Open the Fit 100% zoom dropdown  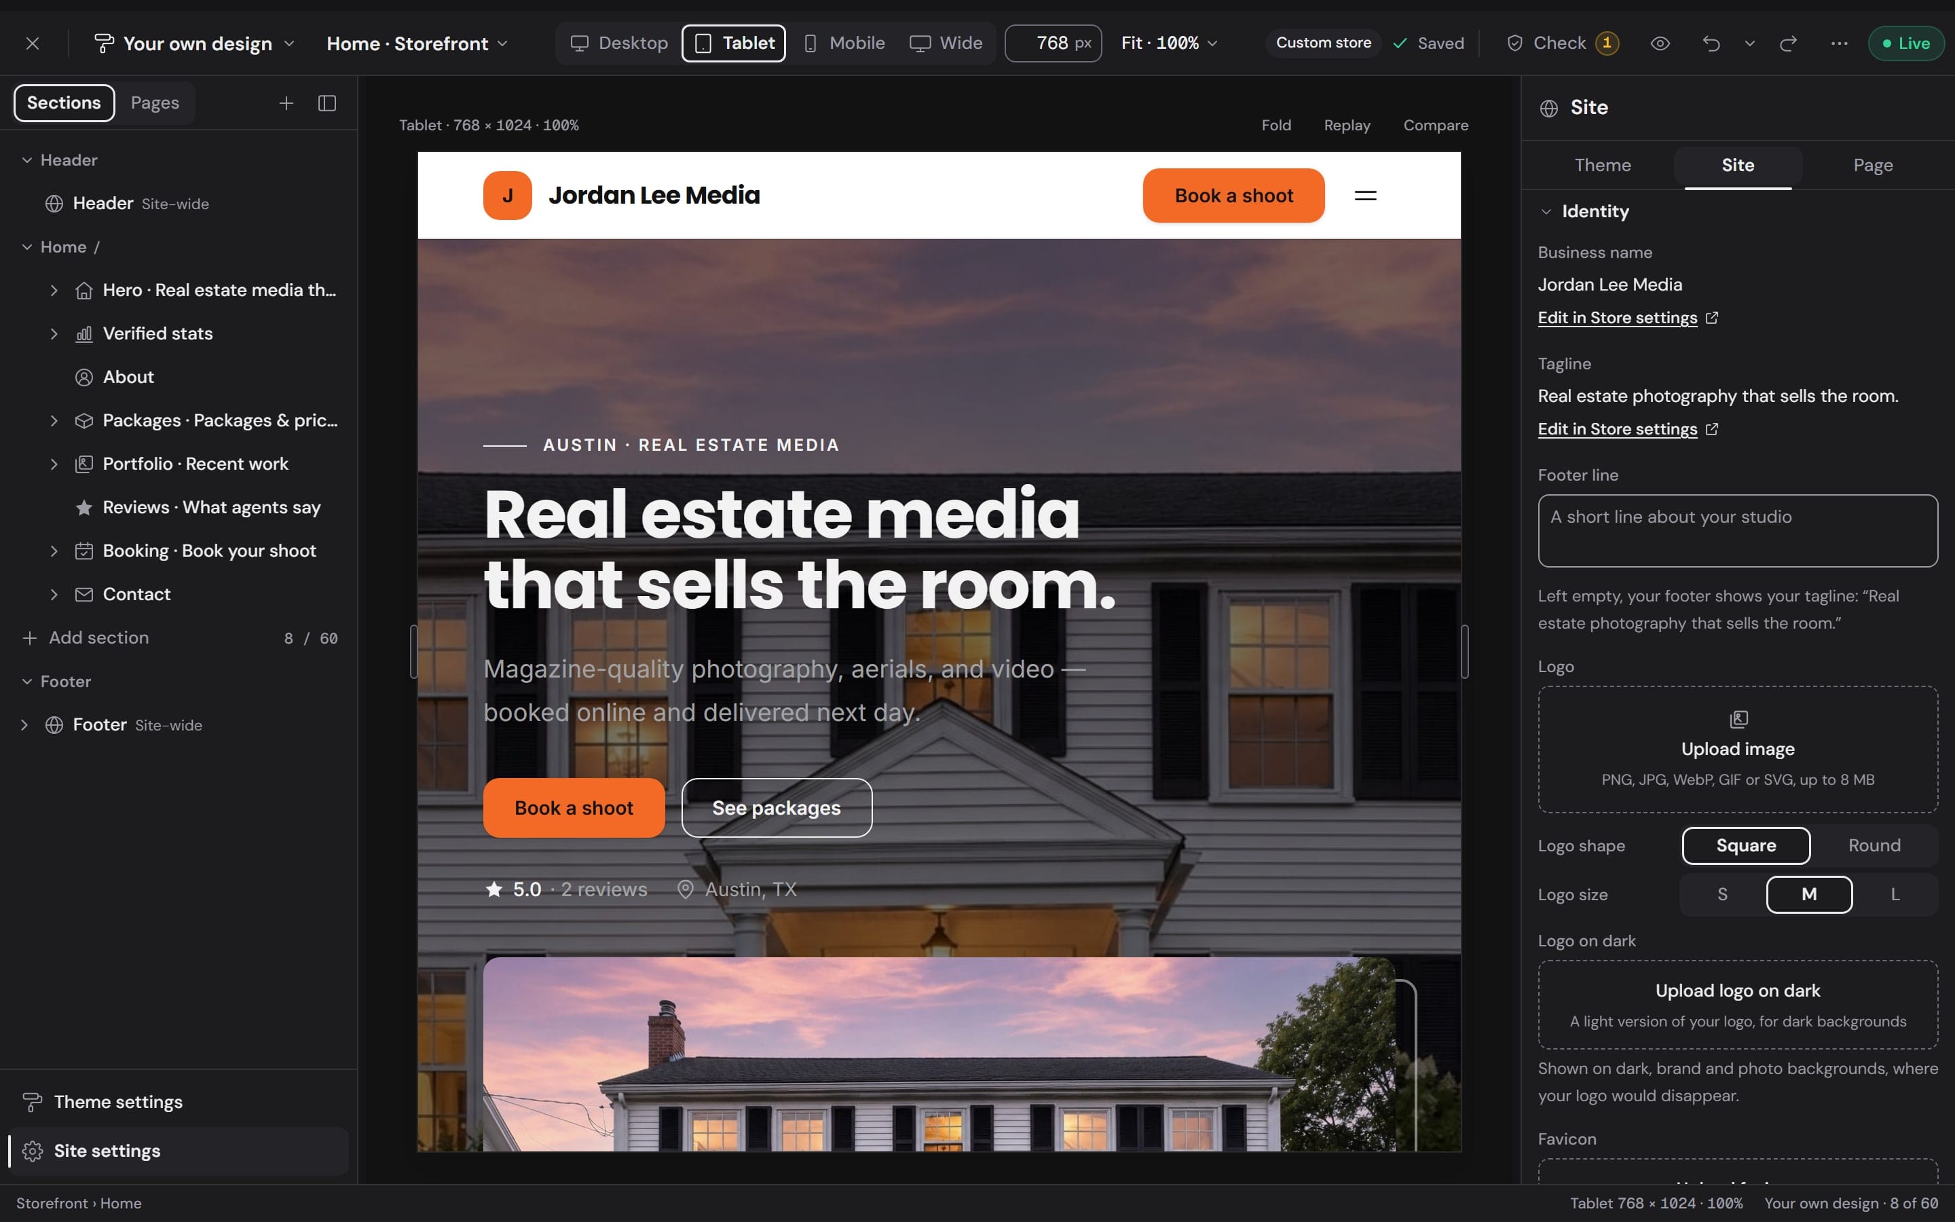click(1169, 43)
